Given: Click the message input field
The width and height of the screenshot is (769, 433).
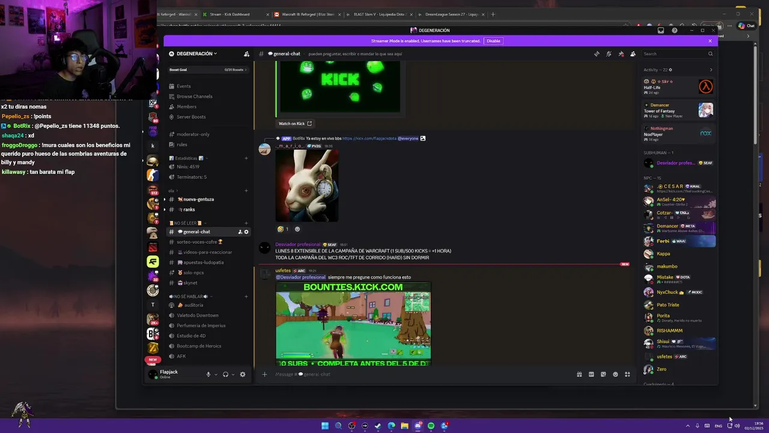Looking at the screenshot, I should click(421, 374).
